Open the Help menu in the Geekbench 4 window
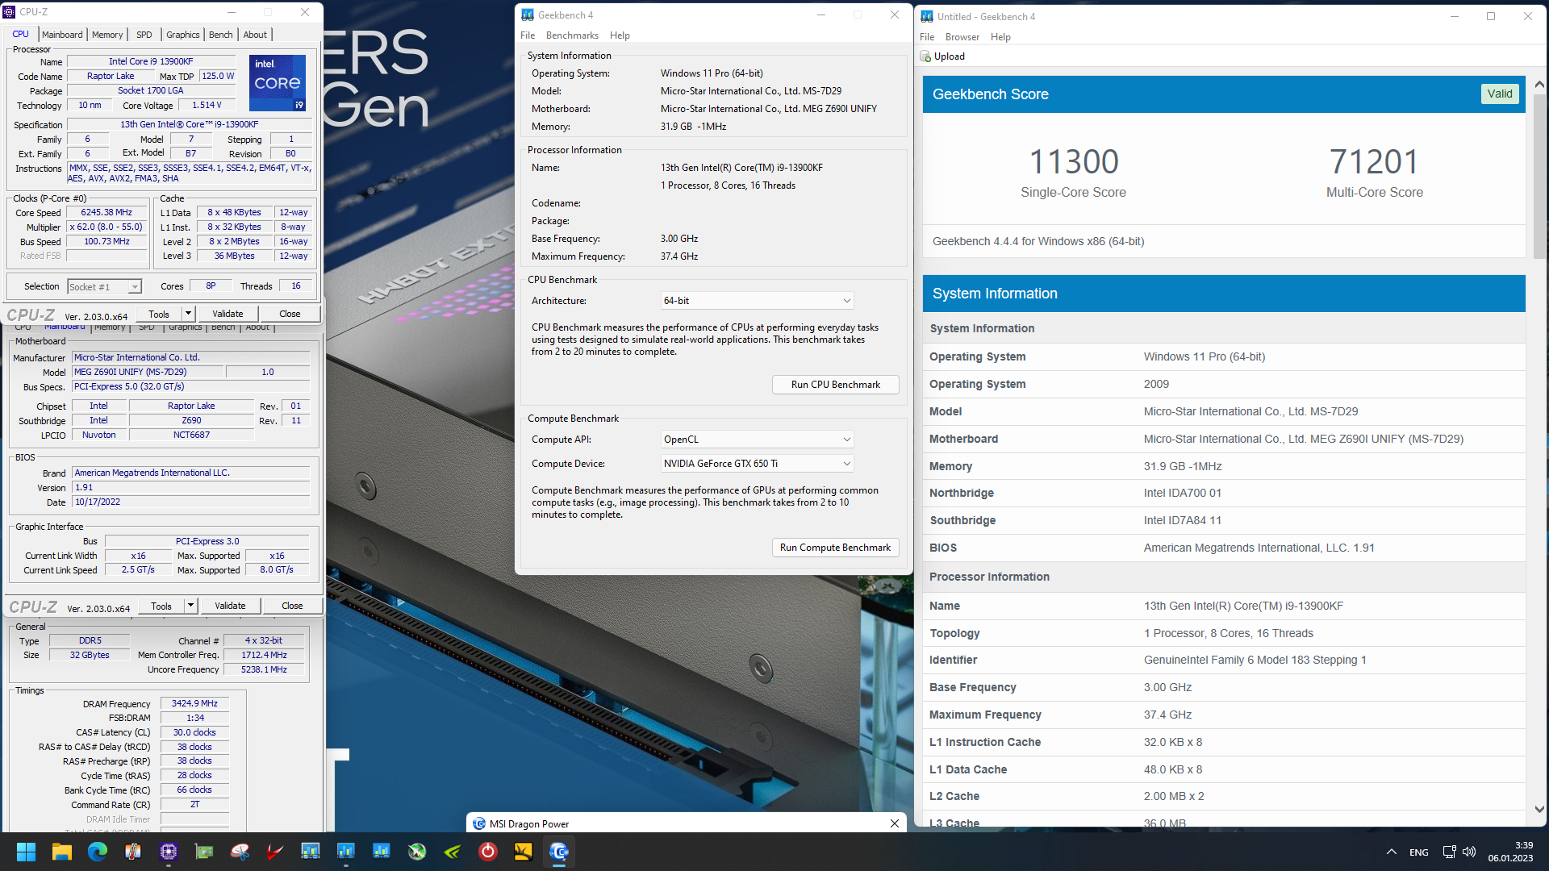The image size is (1549, 871). coord(620,35)
